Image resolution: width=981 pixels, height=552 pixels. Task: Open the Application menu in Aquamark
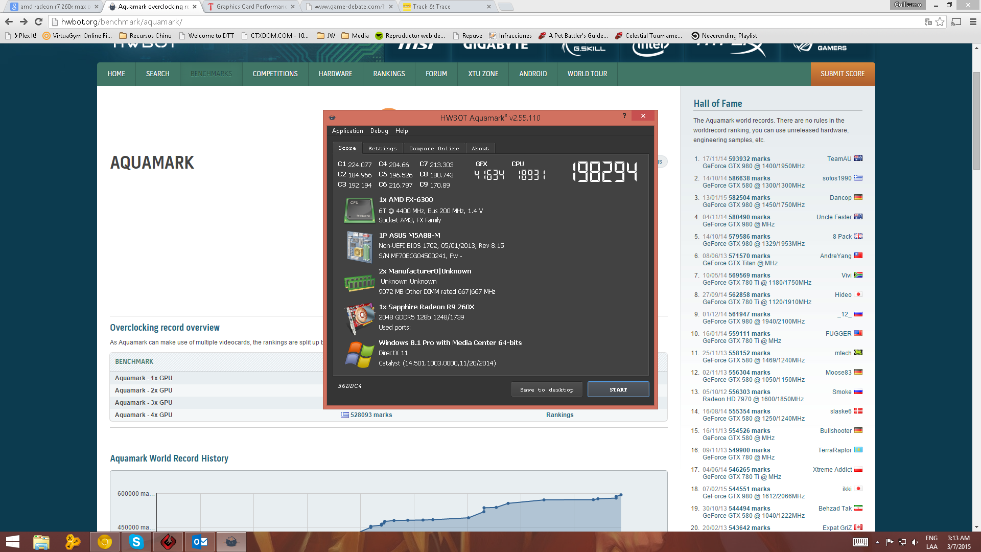[x=347, y=131]
